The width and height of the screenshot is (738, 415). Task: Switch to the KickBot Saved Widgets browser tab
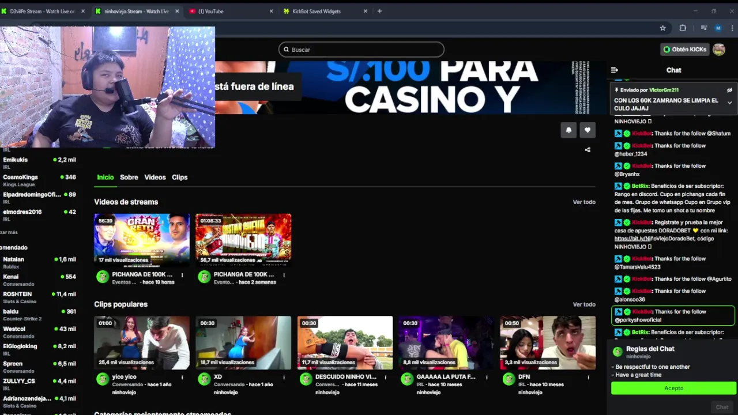point(325,11)
